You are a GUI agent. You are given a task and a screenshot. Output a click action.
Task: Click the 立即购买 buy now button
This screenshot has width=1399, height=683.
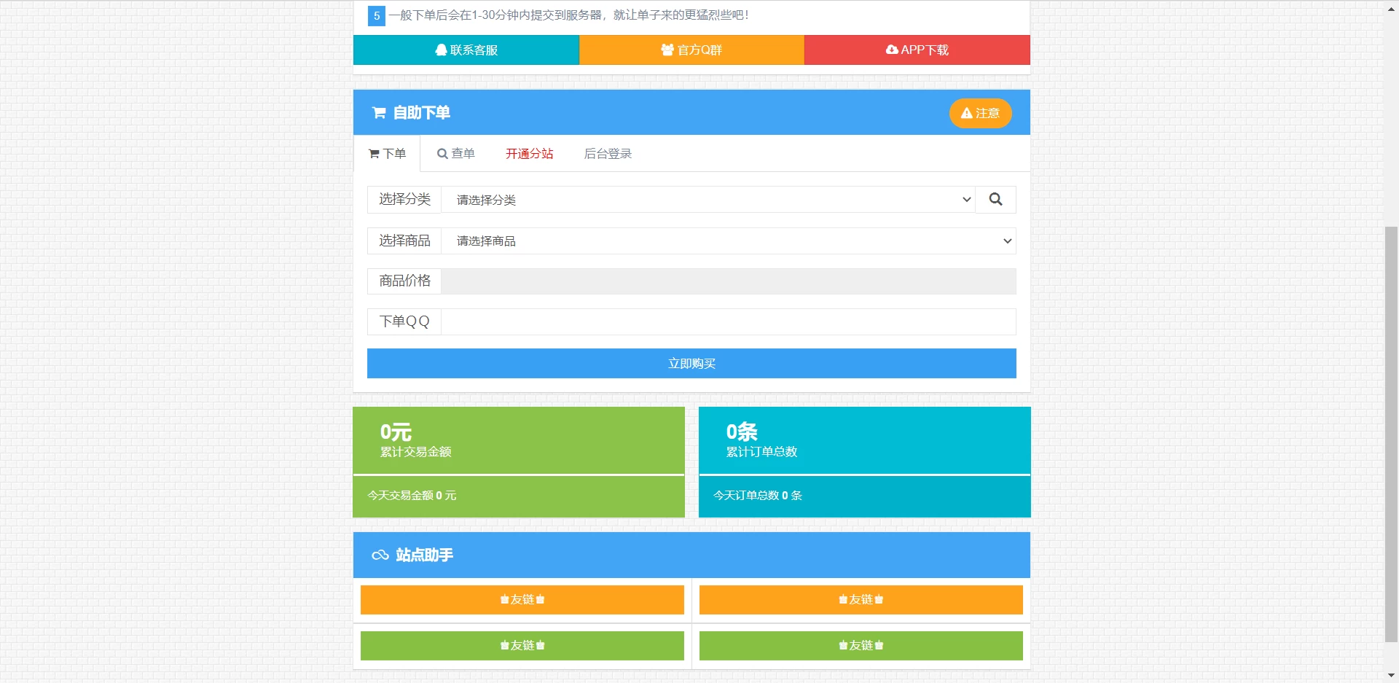(x=691, y=363)
